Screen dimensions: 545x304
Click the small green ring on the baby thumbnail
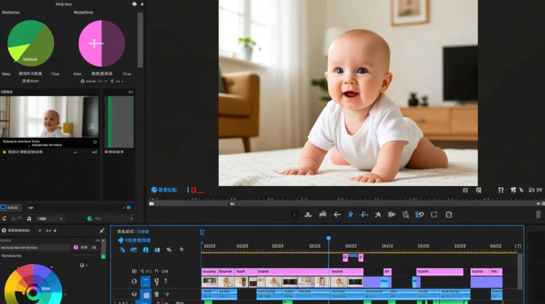pos(95,142)
